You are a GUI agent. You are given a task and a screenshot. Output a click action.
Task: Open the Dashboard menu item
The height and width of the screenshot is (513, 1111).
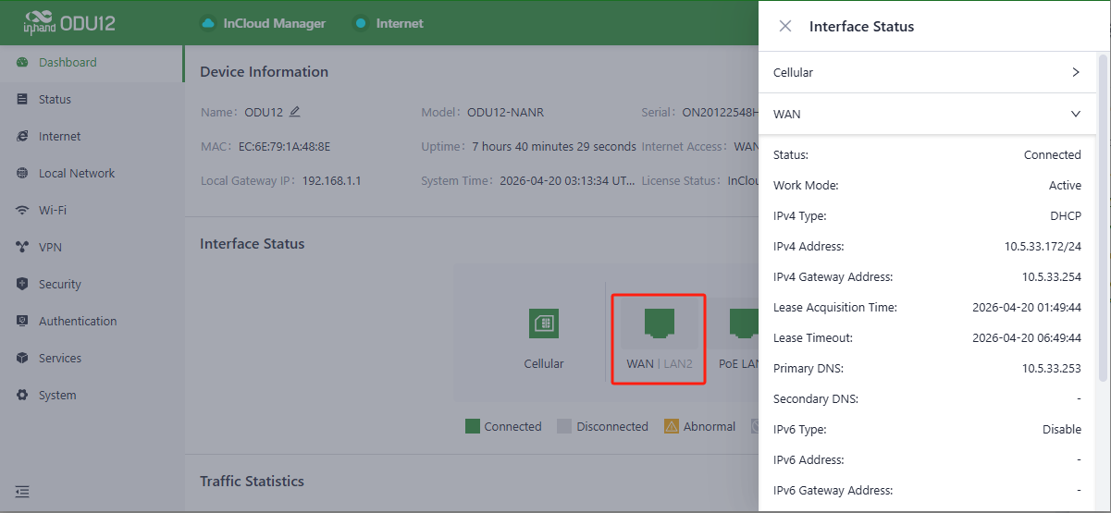click(67, 63)
